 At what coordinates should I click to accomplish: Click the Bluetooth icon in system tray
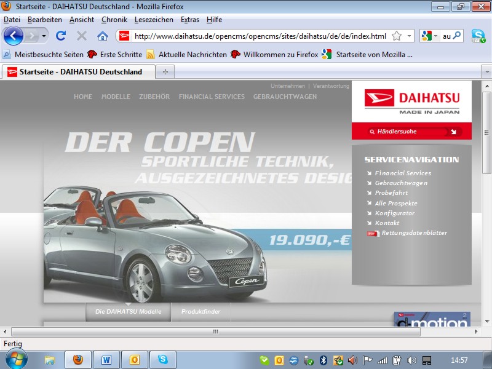coord(323,360)
